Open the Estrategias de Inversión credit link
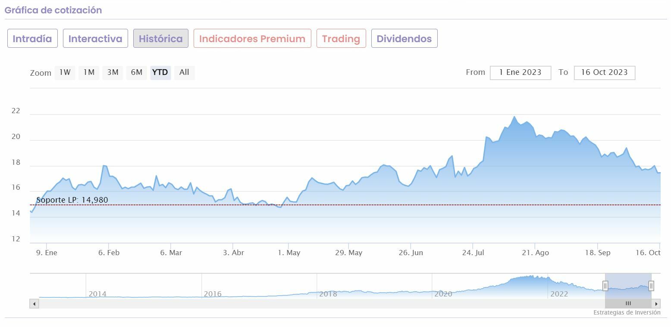This screenshot has width=671, height=327. click(x=627, y=313)
